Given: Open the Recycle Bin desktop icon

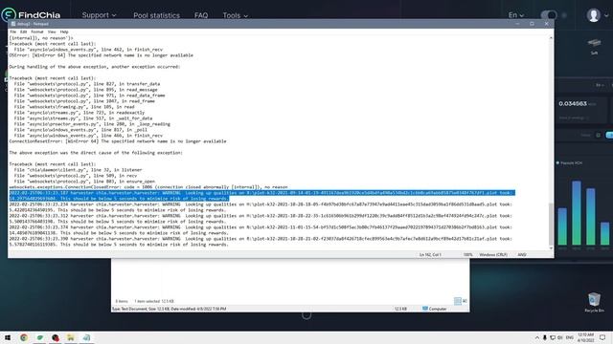Looking at the screenshot, I should [594, 302].
